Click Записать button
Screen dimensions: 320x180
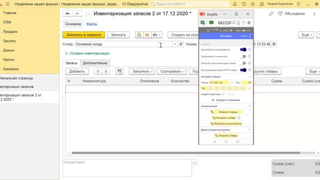[118, 35]
